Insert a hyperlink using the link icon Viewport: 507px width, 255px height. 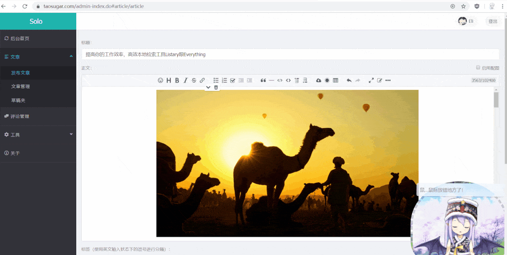click(202, 81)
